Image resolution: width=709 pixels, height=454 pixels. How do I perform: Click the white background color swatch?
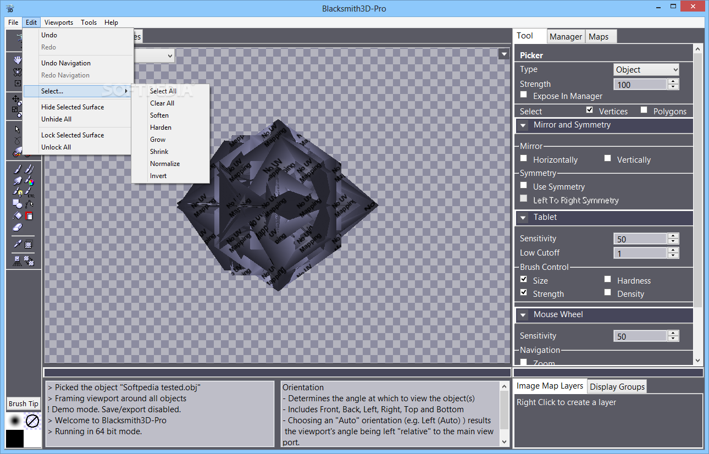tap(32, 439)
